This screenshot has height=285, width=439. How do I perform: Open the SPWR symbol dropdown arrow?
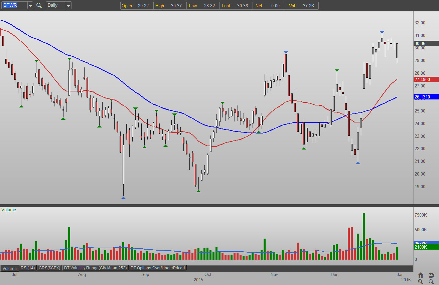pos(30,6)
